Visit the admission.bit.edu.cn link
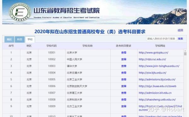The width and height of the screenshot is (189, 117). [155, 93]
